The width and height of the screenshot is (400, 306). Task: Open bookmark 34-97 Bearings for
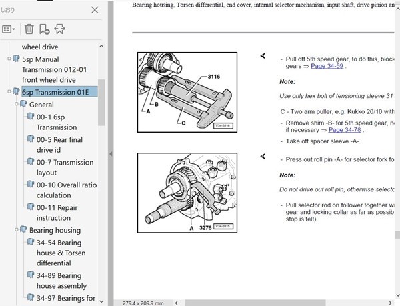point(66,298)
